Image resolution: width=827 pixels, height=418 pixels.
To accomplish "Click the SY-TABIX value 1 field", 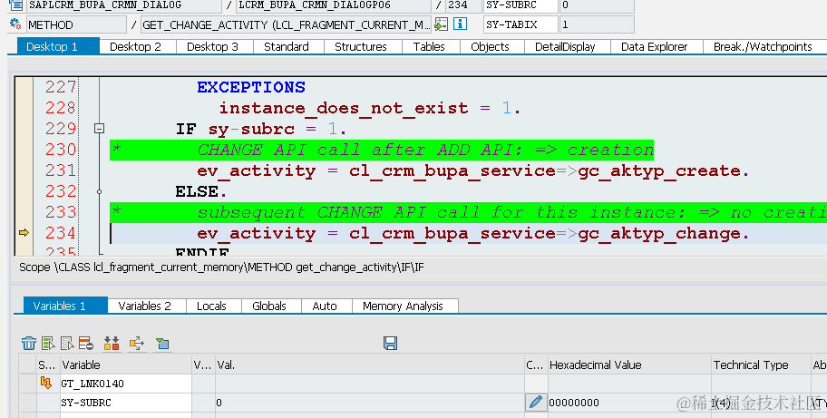I will click(x=597, y=24).
